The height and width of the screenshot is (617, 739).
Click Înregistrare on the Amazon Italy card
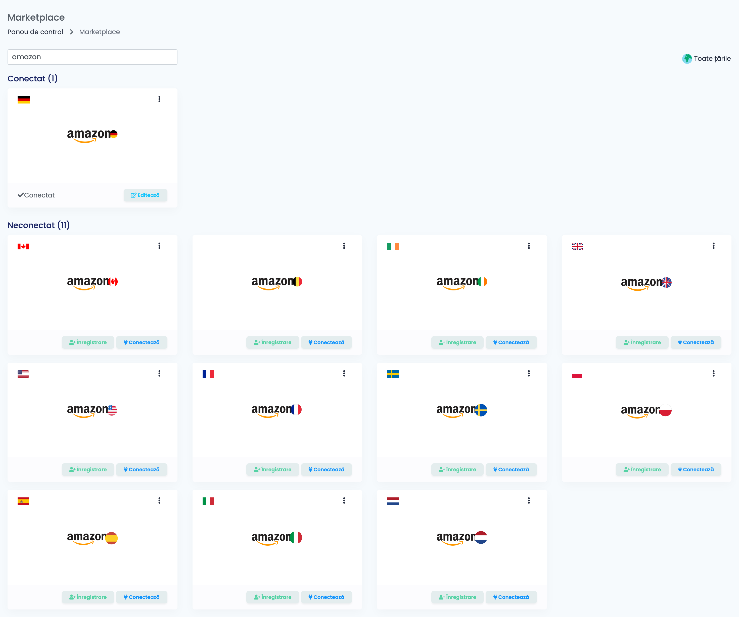pyautogui.click(x=273, y=597)
